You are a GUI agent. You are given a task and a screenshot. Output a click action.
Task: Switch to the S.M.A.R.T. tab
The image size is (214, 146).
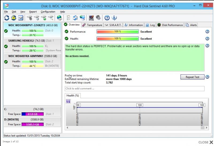coord(113,25)
